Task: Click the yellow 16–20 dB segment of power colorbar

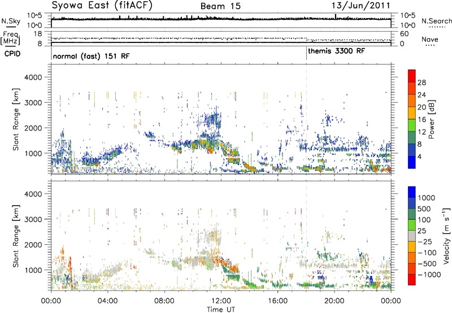Action: tap(412, 113)
